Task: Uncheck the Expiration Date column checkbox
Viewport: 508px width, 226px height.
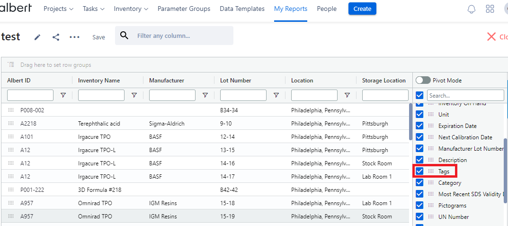Action: coord(419,126)
